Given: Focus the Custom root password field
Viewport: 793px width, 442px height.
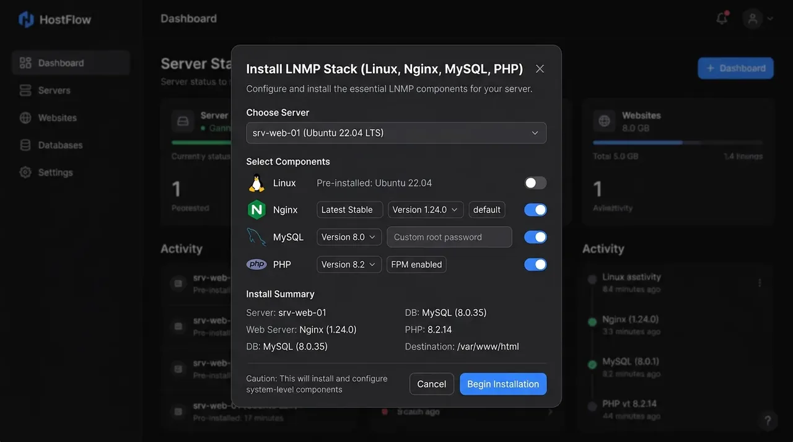Looking at the screenshot, I should (450, 237).
